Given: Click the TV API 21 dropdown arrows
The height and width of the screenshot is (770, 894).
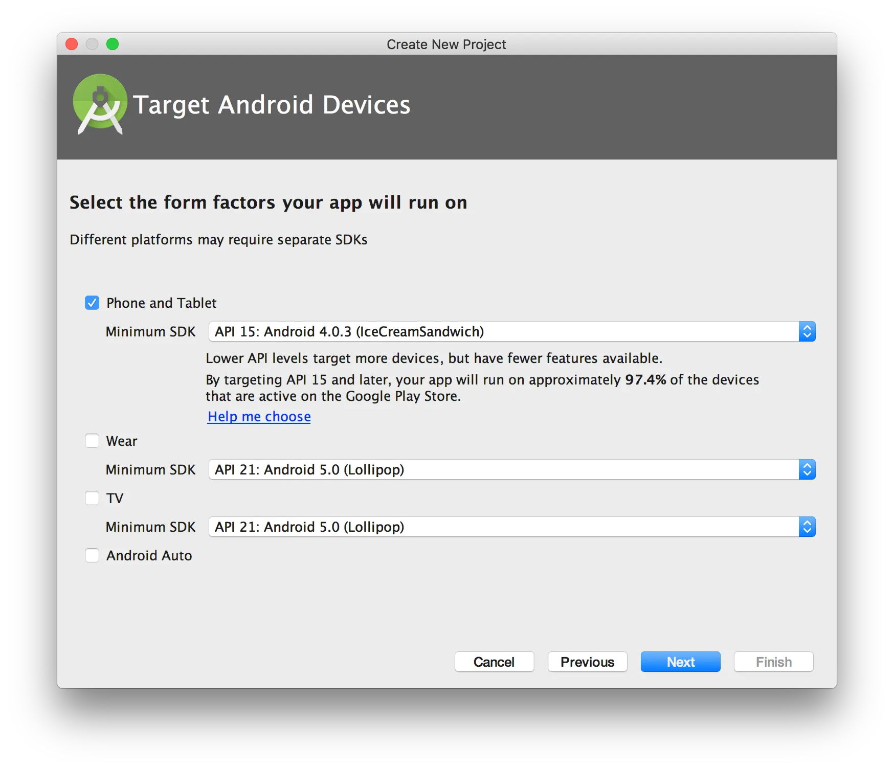Looking at the screenshot, I should (807, 527).
